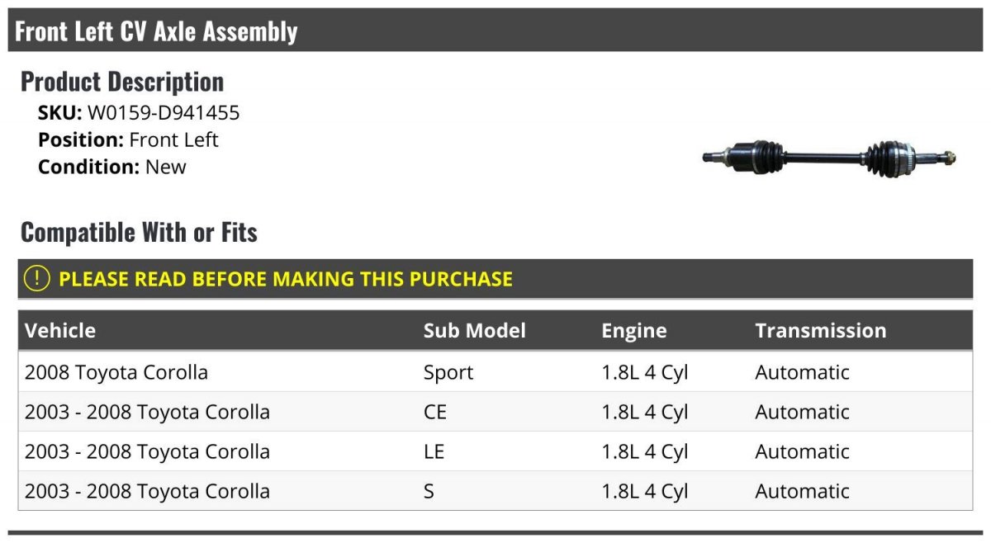Image resolution: width=991 pixels, height=543 pixels.
Task: Click the Engine column header
Action: click(633, 331)
